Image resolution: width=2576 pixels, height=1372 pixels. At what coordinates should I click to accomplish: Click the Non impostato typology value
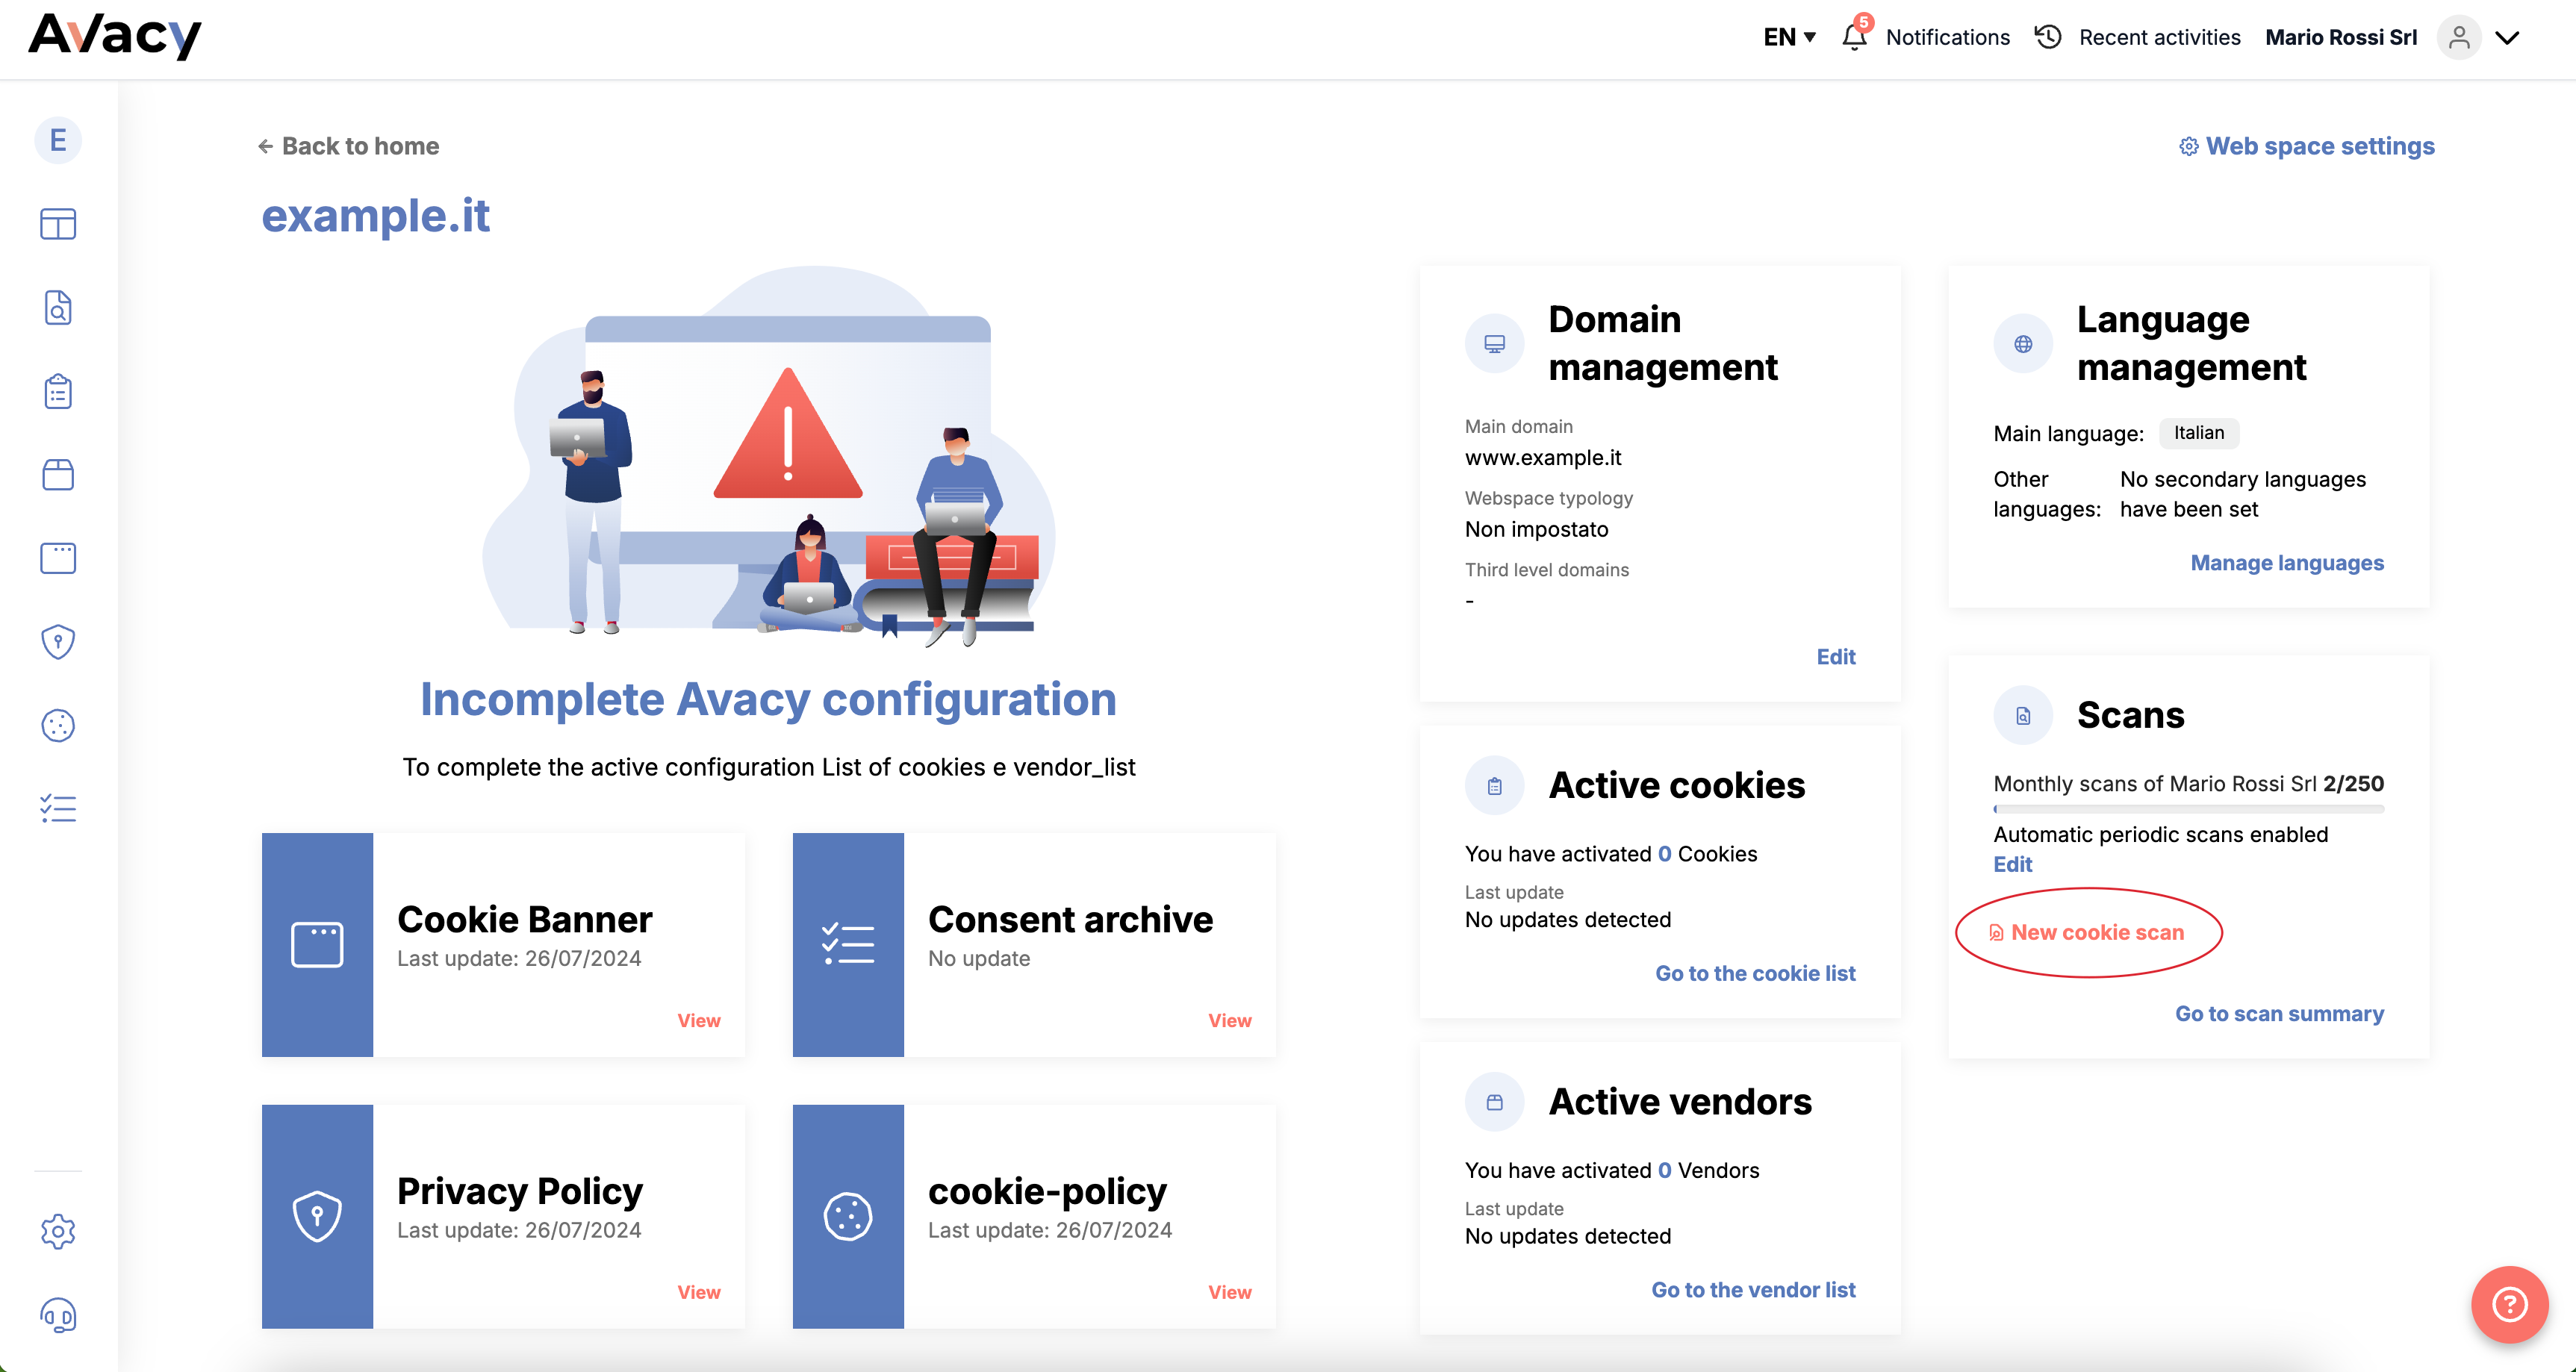click(x=1537, y=529)
